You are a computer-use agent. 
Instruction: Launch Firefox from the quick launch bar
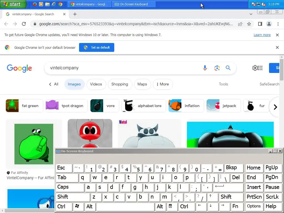tap(35, 4)
